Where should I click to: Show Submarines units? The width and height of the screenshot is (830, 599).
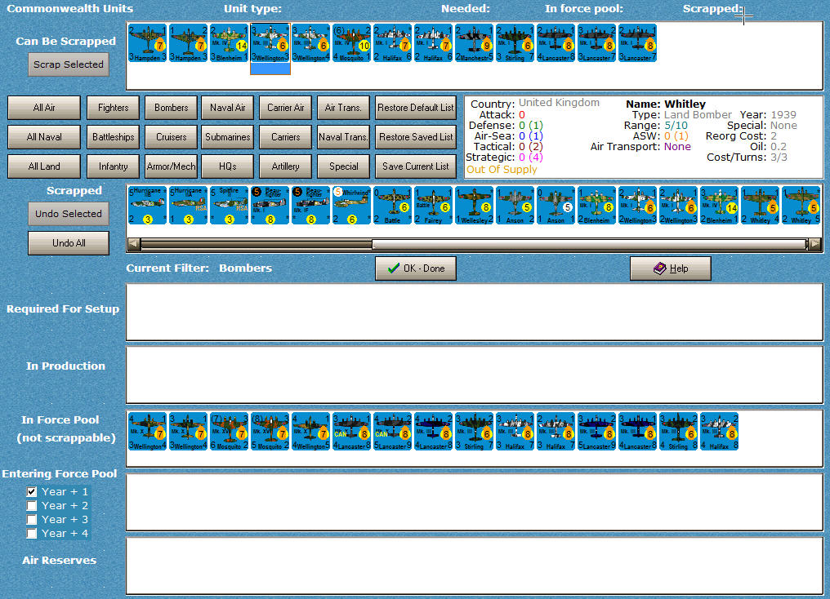tap(228, 137)
